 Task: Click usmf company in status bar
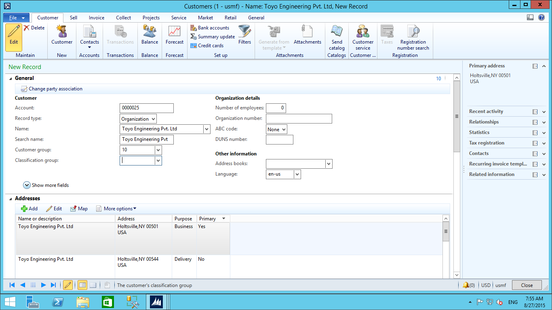click(x=501, y=285)
